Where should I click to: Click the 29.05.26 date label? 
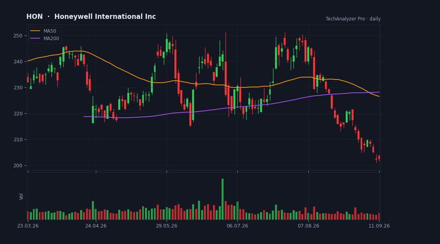pyautogui.click(x=167, y=226)
